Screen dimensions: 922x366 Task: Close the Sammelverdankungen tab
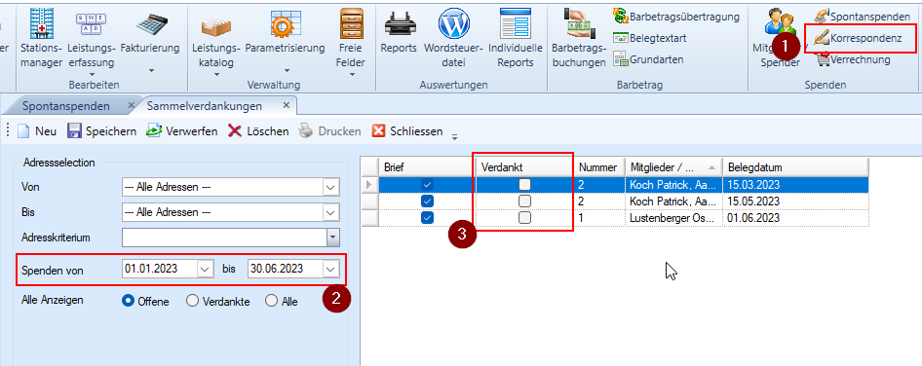[287, 106]
